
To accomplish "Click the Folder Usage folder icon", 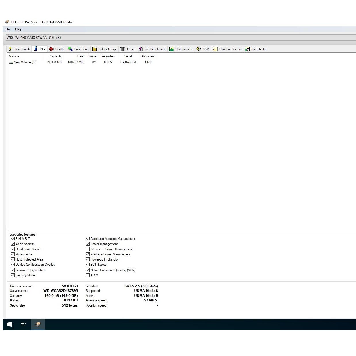I will [94, 49].
